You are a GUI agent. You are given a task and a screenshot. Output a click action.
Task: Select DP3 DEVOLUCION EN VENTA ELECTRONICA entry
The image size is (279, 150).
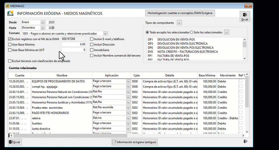[195, 44]
